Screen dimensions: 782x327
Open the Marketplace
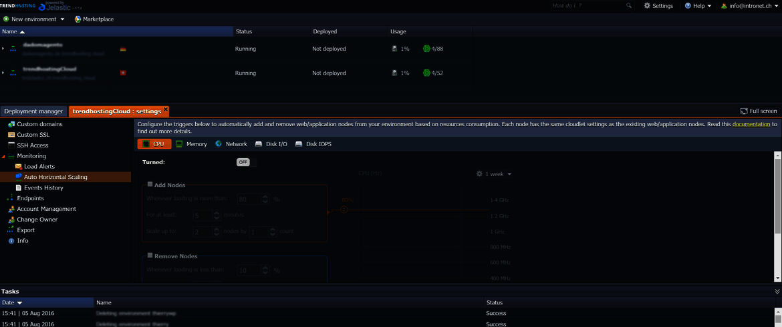94,19
